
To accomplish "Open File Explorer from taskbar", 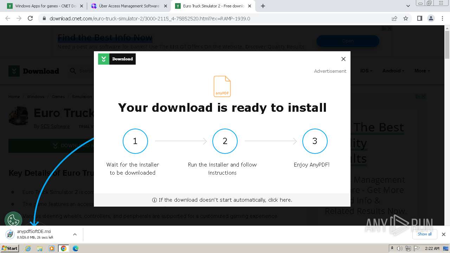I will pyautogui.click(x=40, y=248).
